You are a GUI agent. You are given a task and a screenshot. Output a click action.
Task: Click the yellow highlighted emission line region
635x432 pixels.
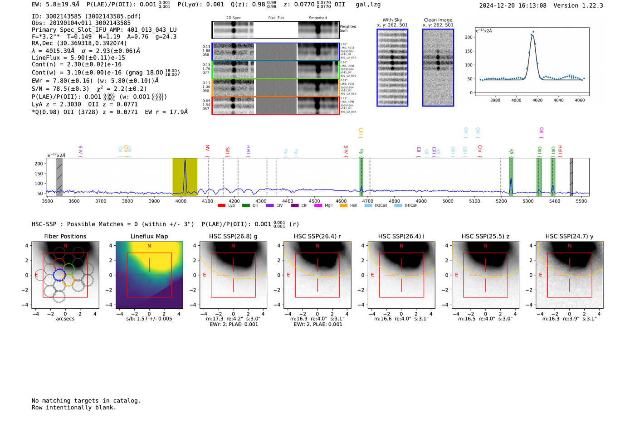[185, 177]
